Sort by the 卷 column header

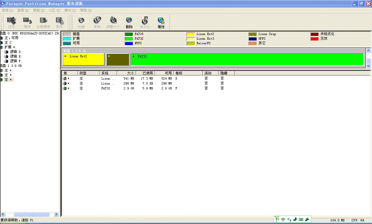click(x=70, y=73)
